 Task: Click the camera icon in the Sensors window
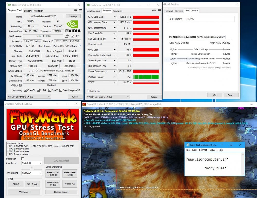pos(154,11)
